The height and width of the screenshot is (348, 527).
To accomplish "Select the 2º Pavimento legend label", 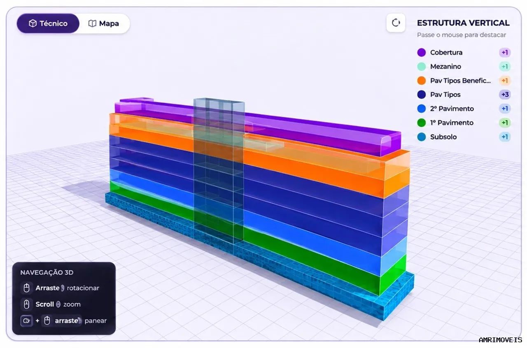I will (x=452, y=109).
